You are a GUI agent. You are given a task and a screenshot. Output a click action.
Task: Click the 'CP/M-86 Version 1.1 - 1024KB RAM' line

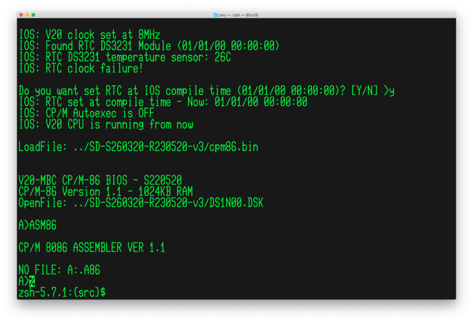(x=106, y=192)
